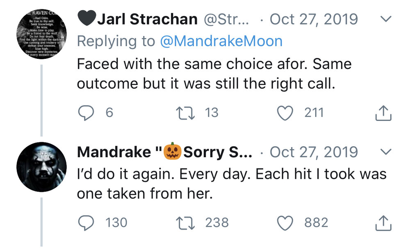
Task: Open Jarl Strachan's profile name
Action: pyautogui.click(x=148, y=19)
